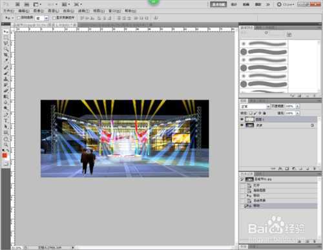
Task: Open the Layer (图层) menu
Action: tap(54, 11)
